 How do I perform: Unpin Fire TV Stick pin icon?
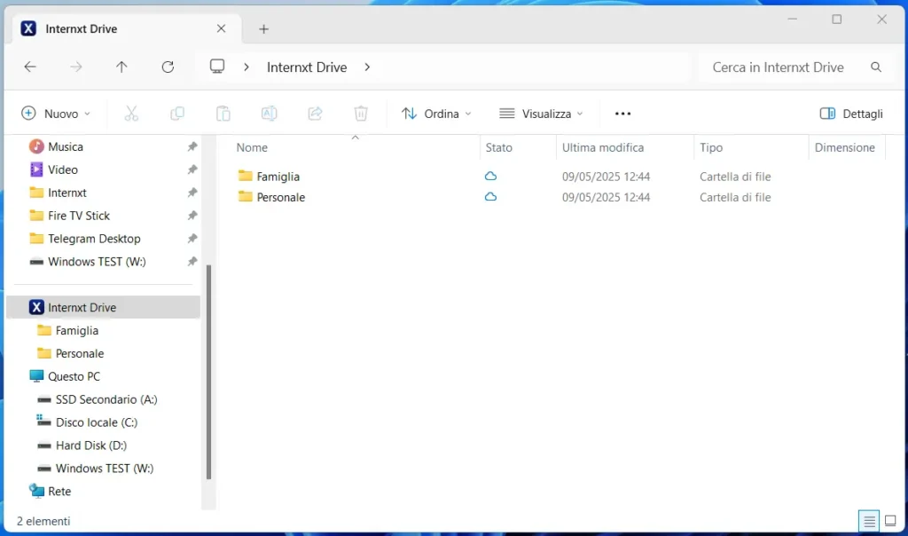(x=192, y=216)
